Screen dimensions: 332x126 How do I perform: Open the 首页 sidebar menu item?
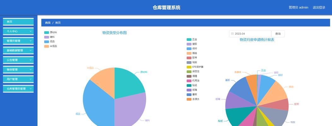(x=18, y=21)
